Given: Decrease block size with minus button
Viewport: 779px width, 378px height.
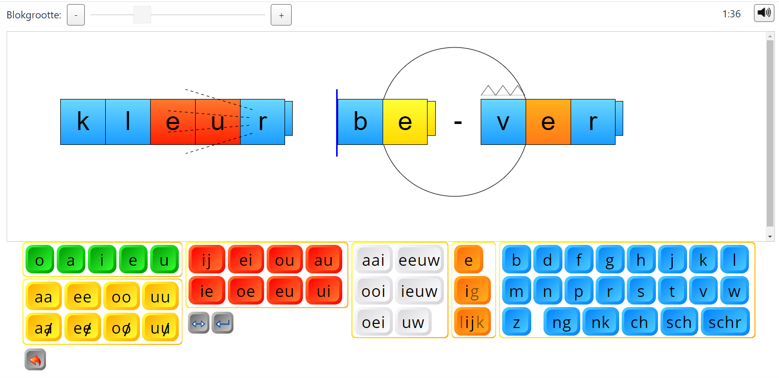Looking at the screenshot, I should 76,15.
